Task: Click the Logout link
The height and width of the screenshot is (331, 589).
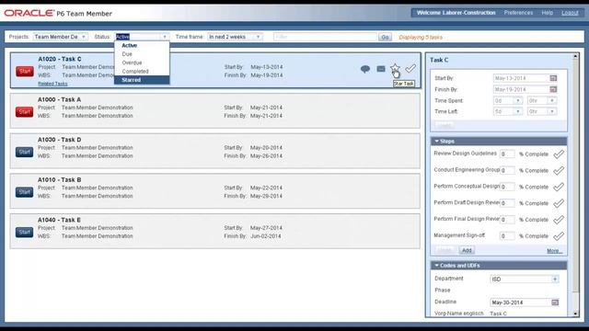Action: tap(570, 13)
